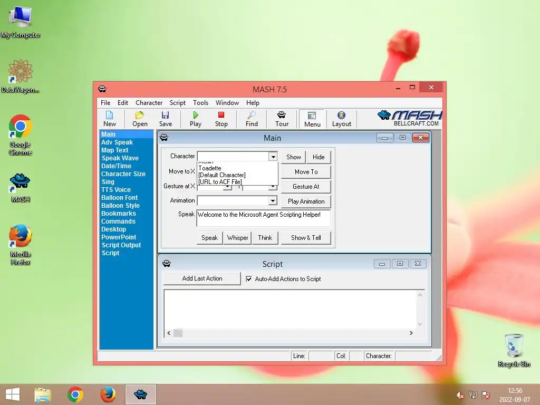
Task: Click Add Last Action button
Action: pos(202,278)
